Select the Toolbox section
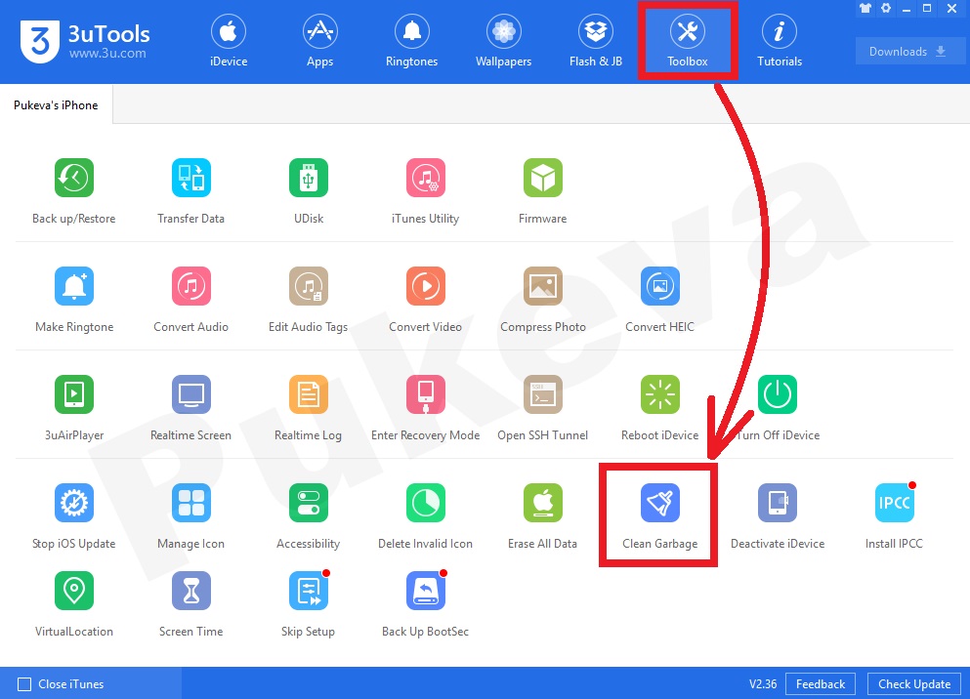 688,41
